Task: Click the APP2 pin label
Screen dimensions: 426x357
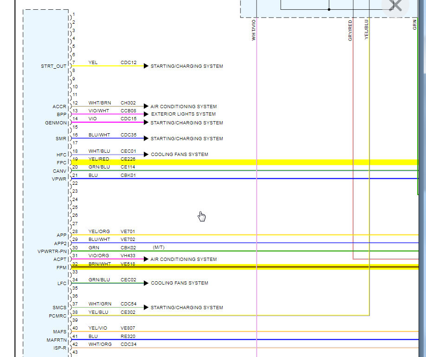Action: tap(60, 243)
